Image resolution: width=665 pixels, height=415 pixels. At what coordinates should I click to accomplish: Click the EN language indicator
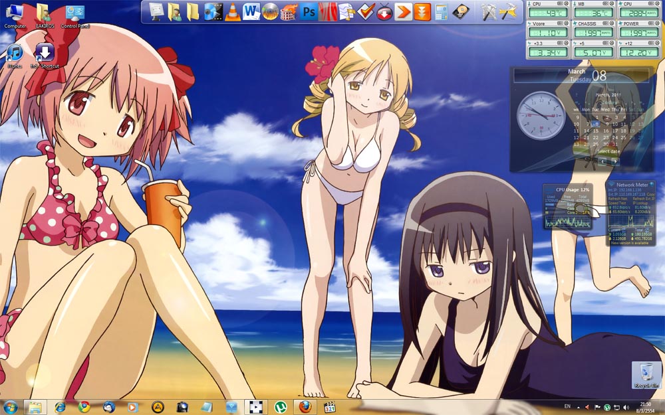(x=567, y=406)
